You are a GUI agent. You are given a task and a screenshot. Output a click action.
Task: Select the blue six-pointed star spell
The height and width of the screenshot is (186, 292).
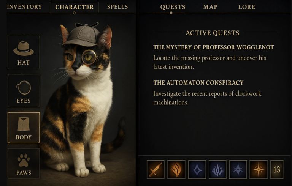click(x=238, y=169)
